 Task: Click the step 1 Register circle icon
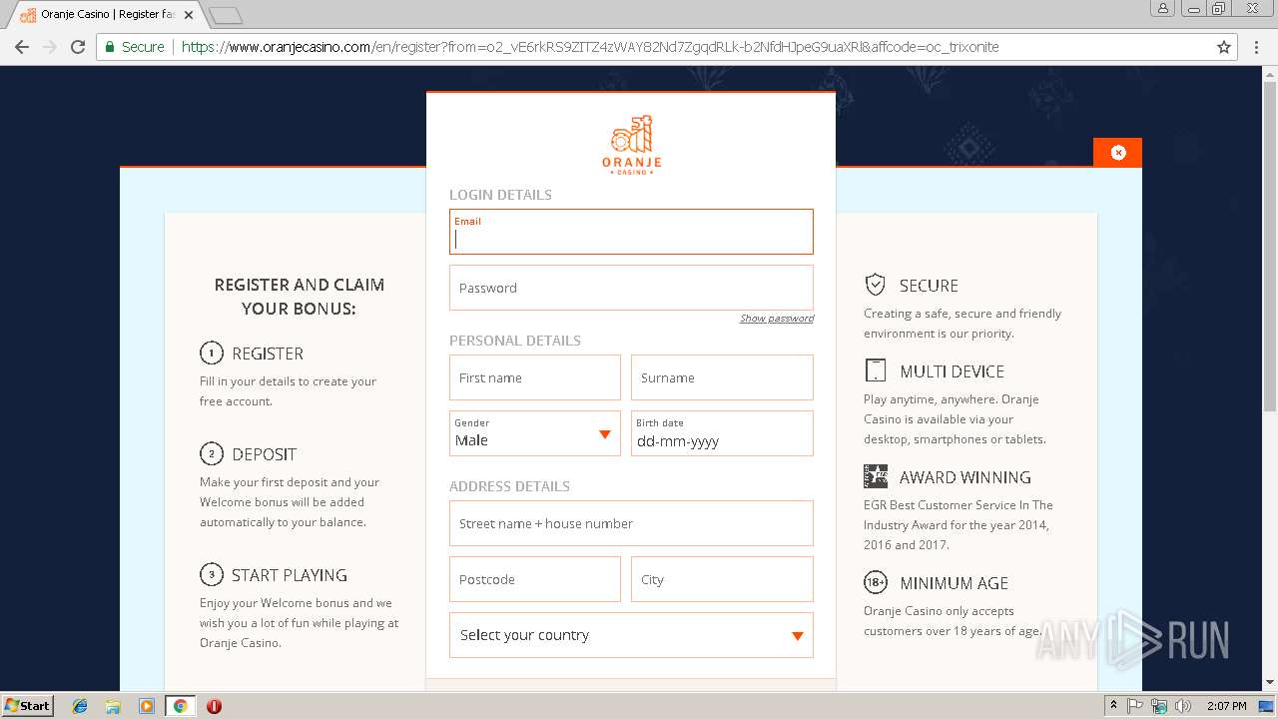[x=211, y=353]
